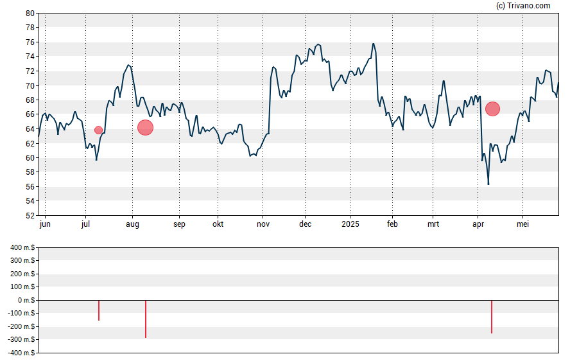Click the '58' price axis label
Screen dimensions: 570x363
30,172
